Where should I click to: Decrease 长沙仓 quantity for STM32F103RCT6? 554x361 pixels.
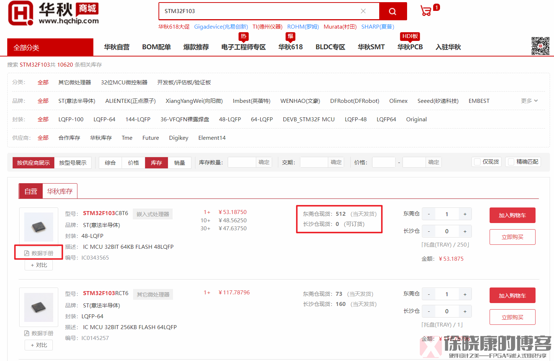[429, 311]
